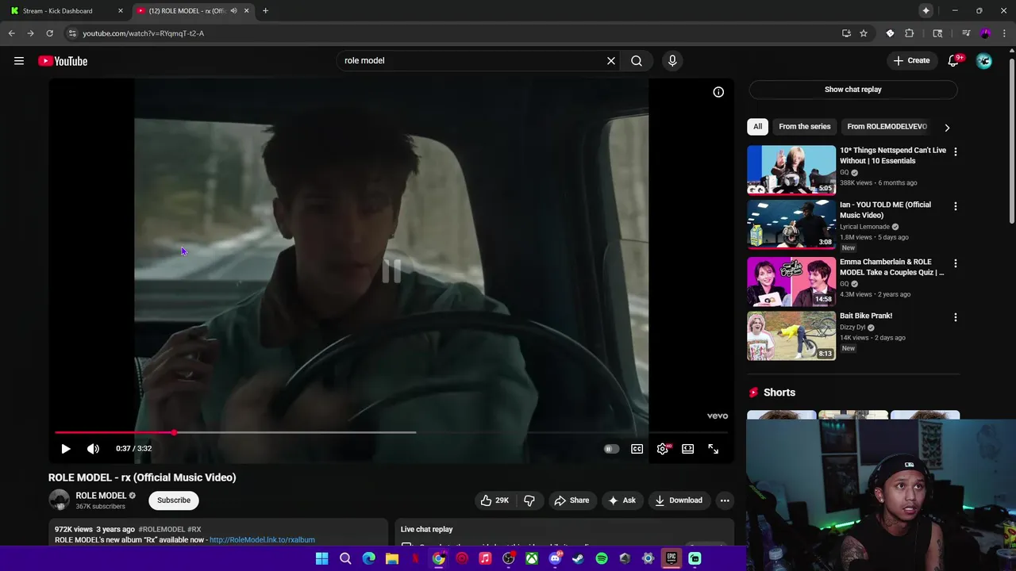Click the Gemini sparkle button in Chrome
This screenshot has height=571, width=1016.
pos(926,10)
